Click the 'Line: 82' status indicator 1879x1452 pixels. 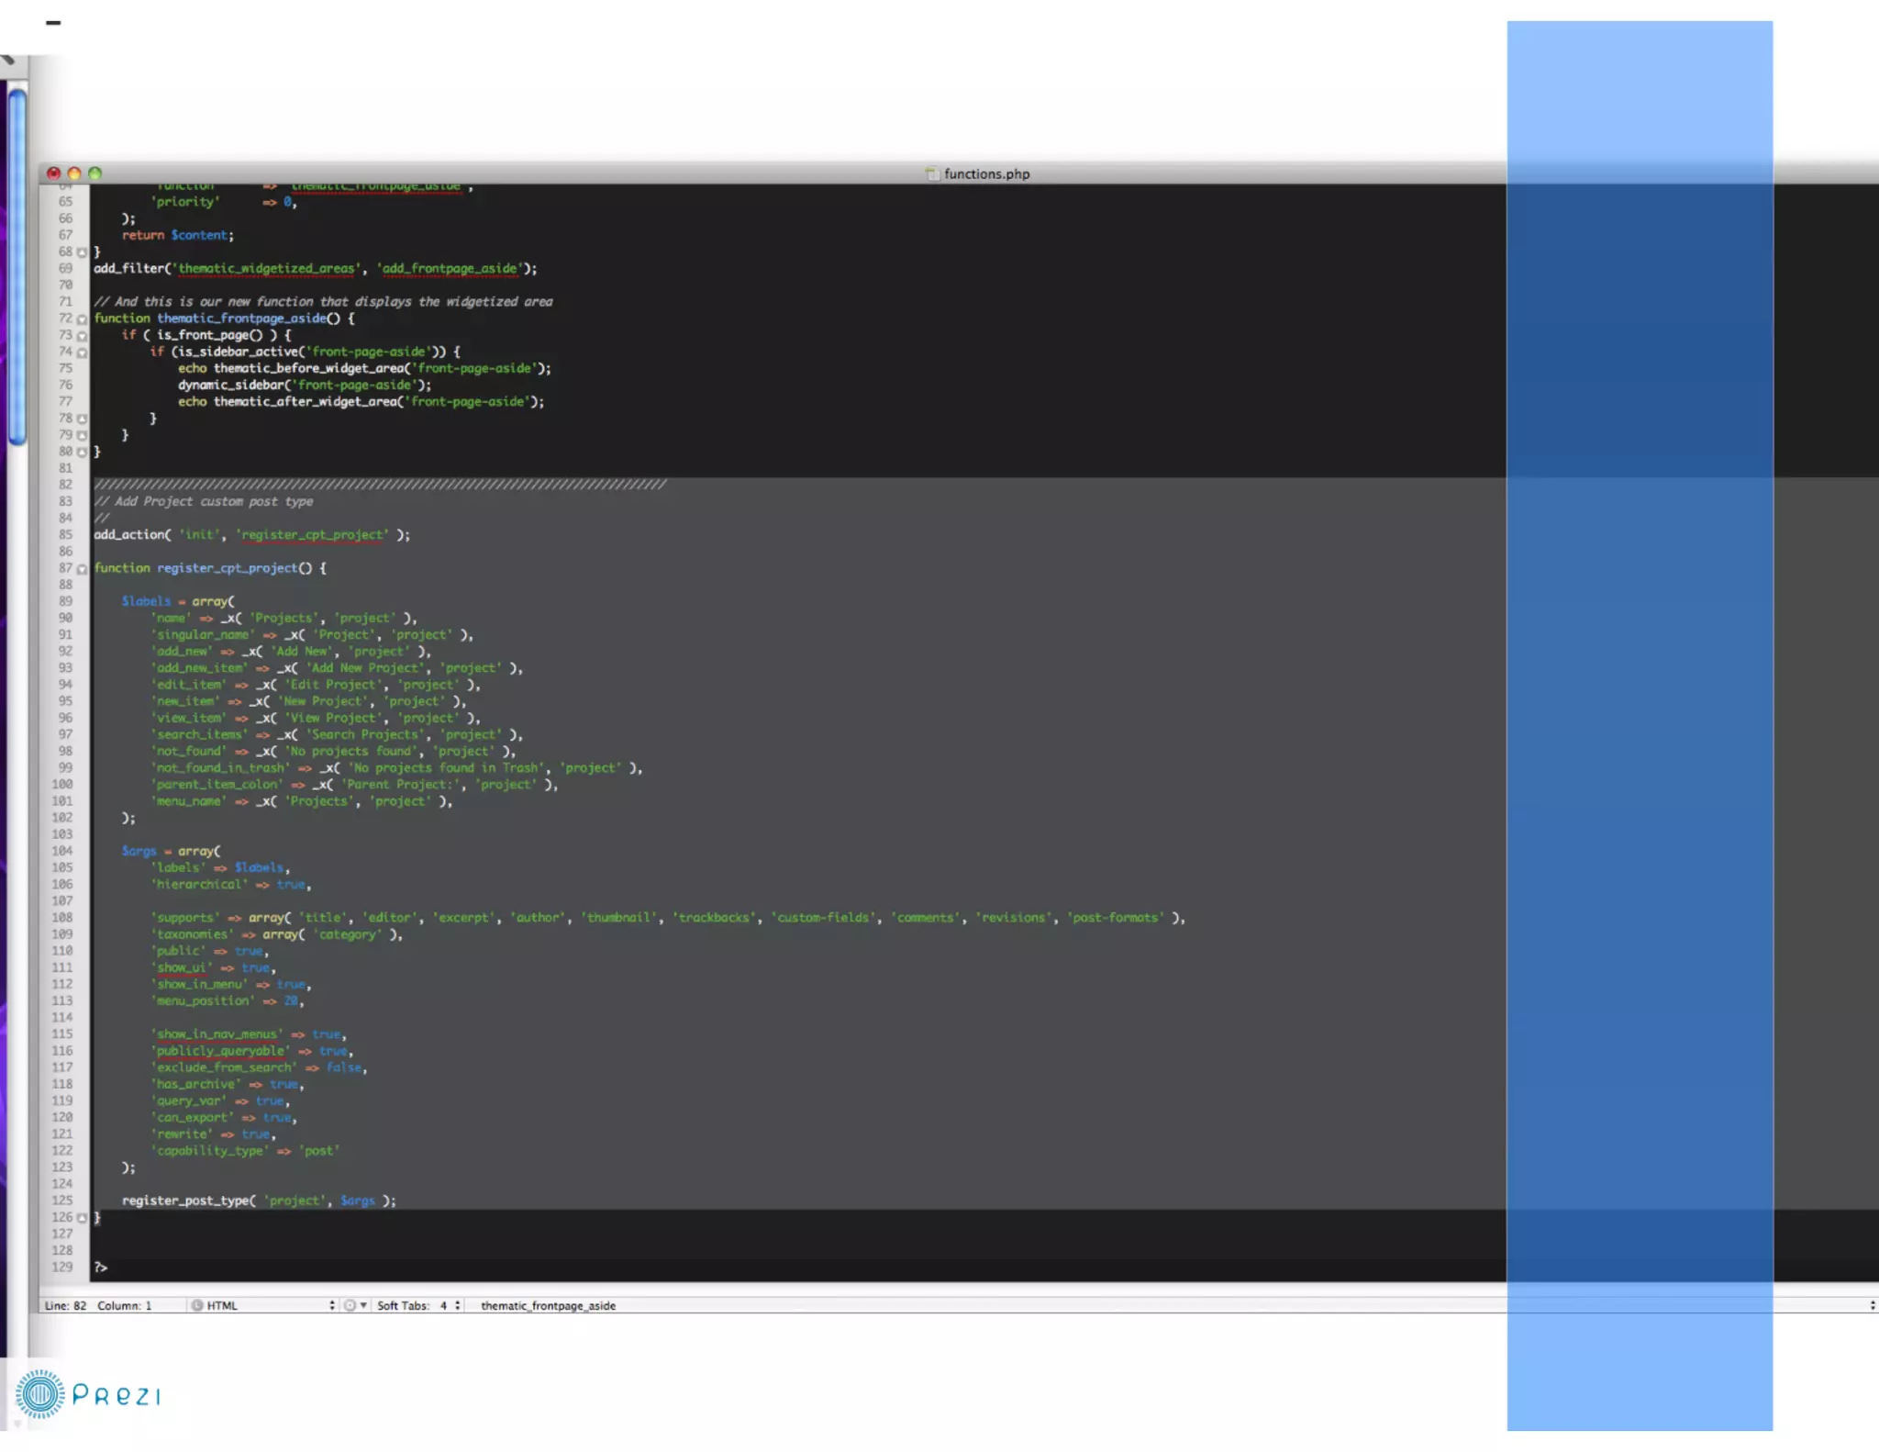(x=65, y=1305)
